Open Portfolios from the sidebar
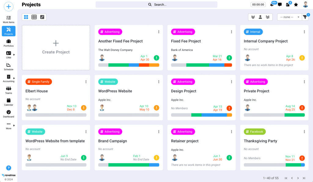313x182 pixels. coord(9,43)
